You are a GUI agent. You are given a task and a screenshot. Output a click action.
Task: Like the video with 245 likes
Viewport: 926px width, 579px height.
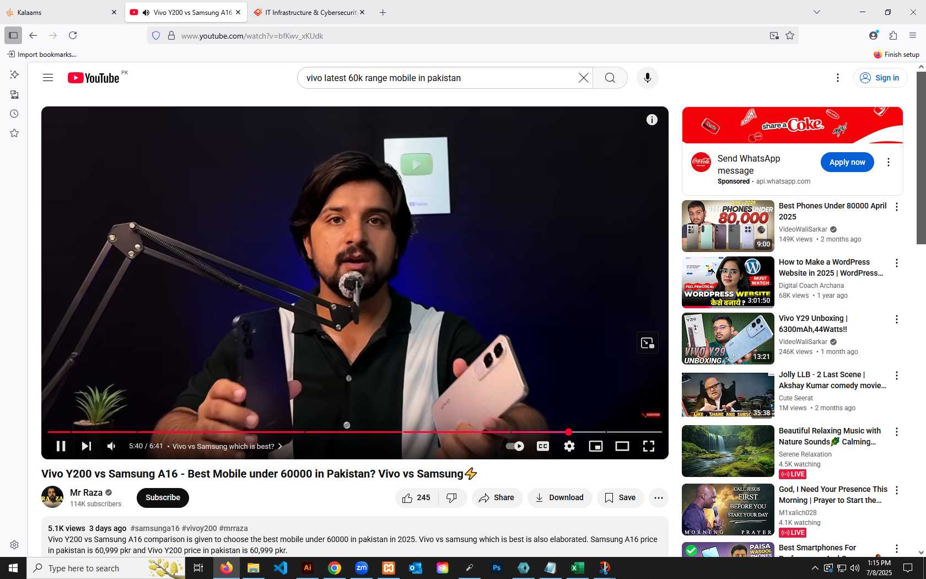(x=417, y=497)
